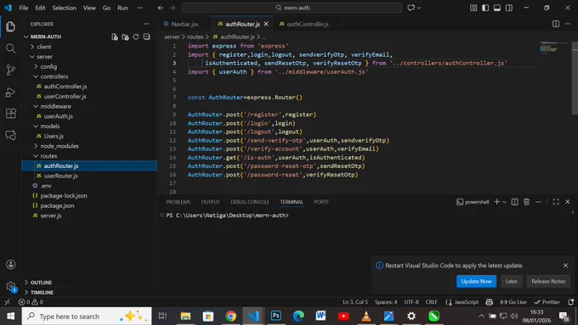Screen dimensions: 578x325
Task: Maximize the terminal panel size
Action: pyautogui.click(x=556, y=202)
